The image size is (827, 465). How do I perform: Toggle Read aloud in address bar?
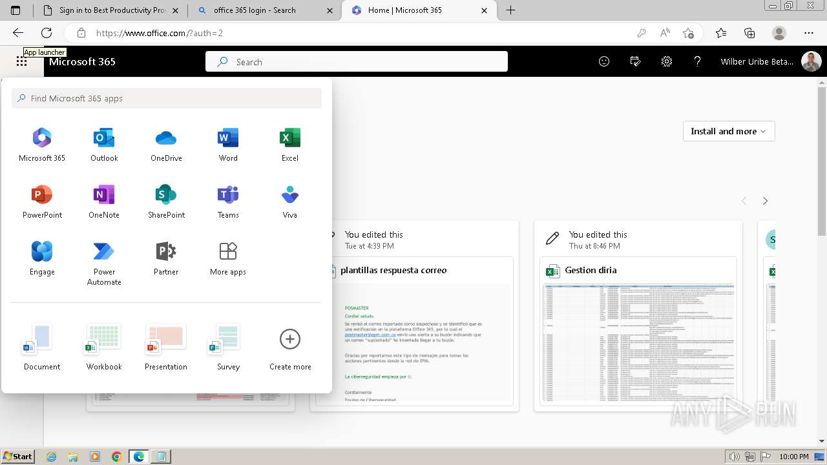point(665,33)
